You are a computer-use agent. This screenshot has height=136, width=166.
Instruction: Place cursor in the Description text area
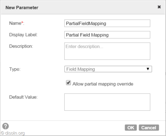click(107, 51)
